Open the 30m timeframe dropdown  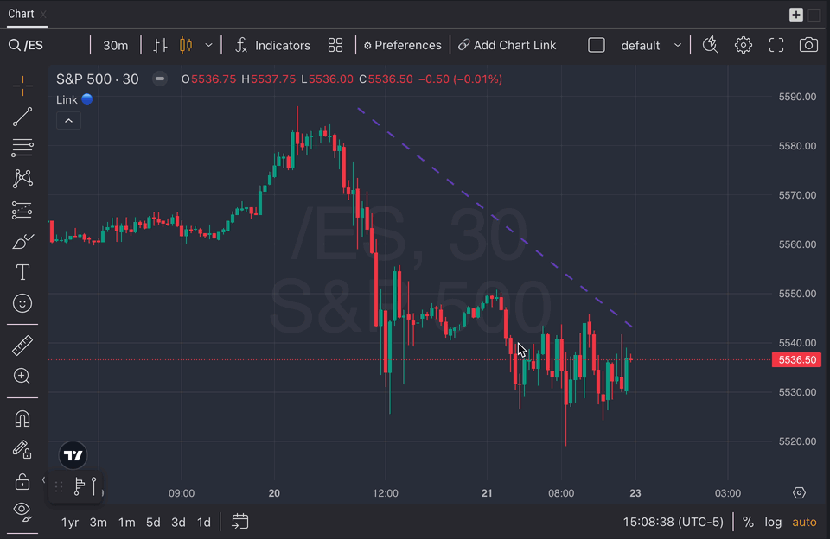pos(115,45)
